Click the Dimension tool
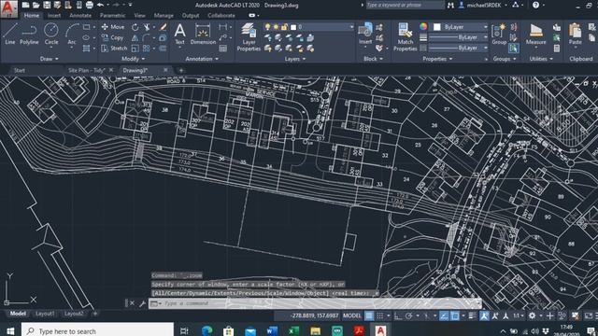The image size is (598, 336). 203,34
